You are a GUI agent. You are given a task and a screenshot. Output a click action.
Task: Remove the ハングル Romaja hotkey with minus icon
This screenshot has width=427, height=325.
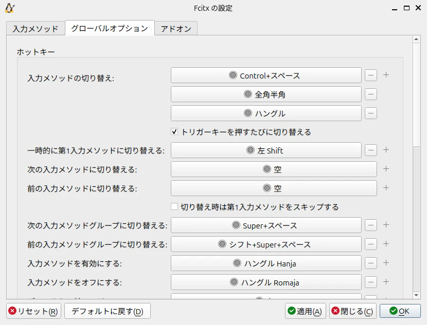tap(371, 282)
